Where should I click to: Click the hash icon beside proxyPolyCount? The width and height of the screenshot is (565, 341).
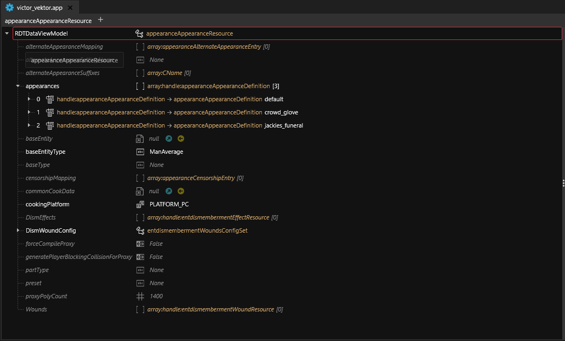[140, 296]
